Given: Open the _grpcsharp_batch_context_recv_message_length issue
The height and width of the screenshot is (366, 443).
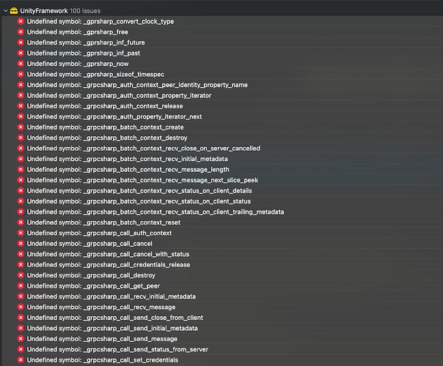Looking at the screenshot, I should coord(133,170).
